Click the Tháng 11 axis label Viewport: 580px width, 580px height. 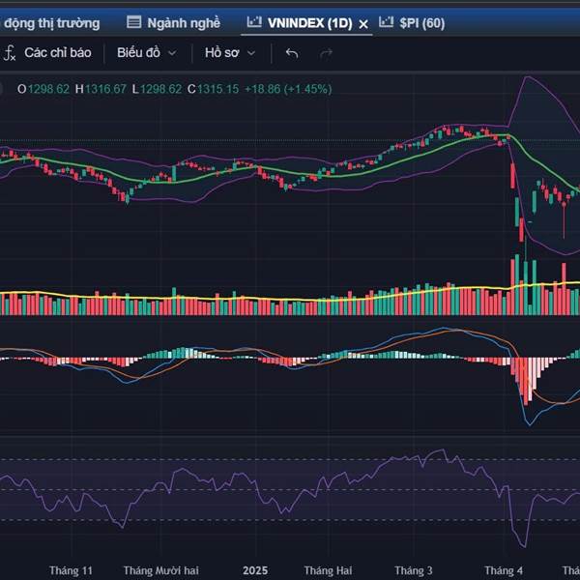pos(71,570)
